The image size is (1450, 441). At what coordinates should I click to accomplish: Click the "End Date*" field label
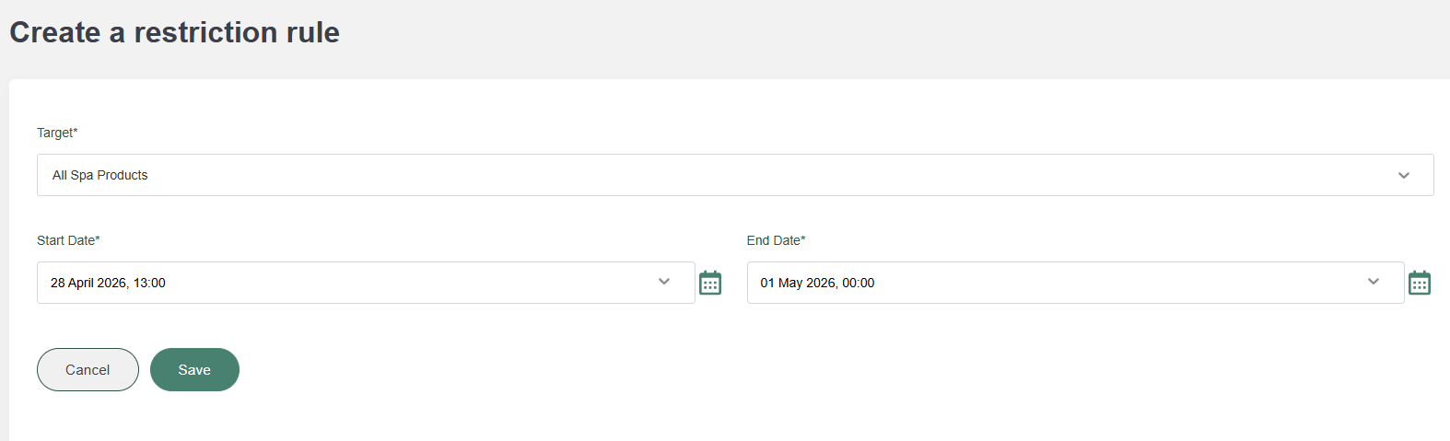click(776, 240)
